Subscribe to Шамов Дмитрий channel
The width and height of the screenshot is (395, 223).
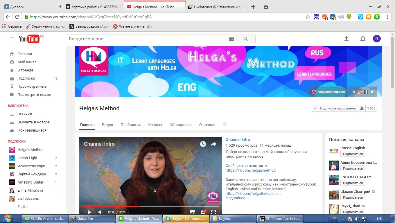click(353, 197)
